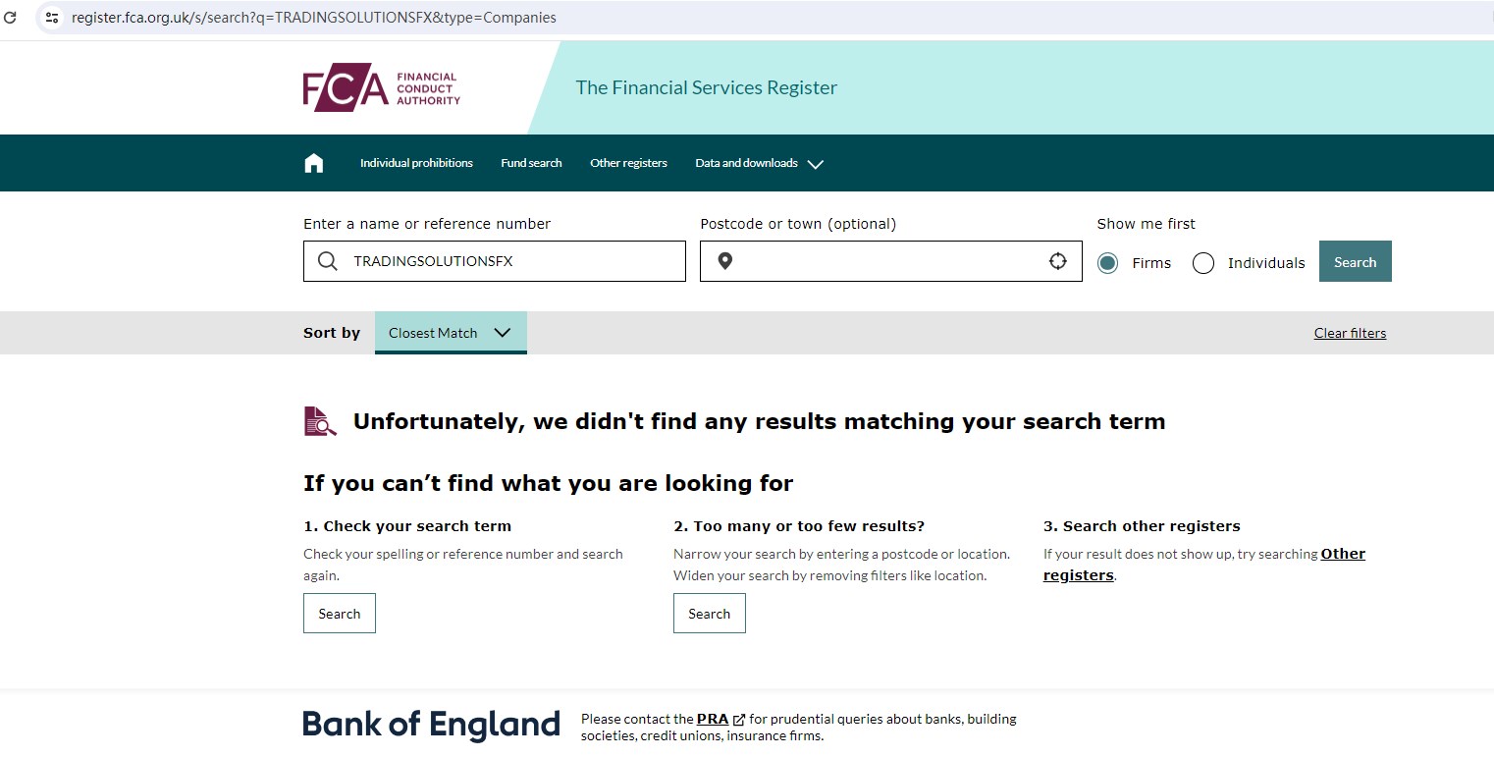Click the PRA external link icon

pyautogui.click(x=739, y=720)
